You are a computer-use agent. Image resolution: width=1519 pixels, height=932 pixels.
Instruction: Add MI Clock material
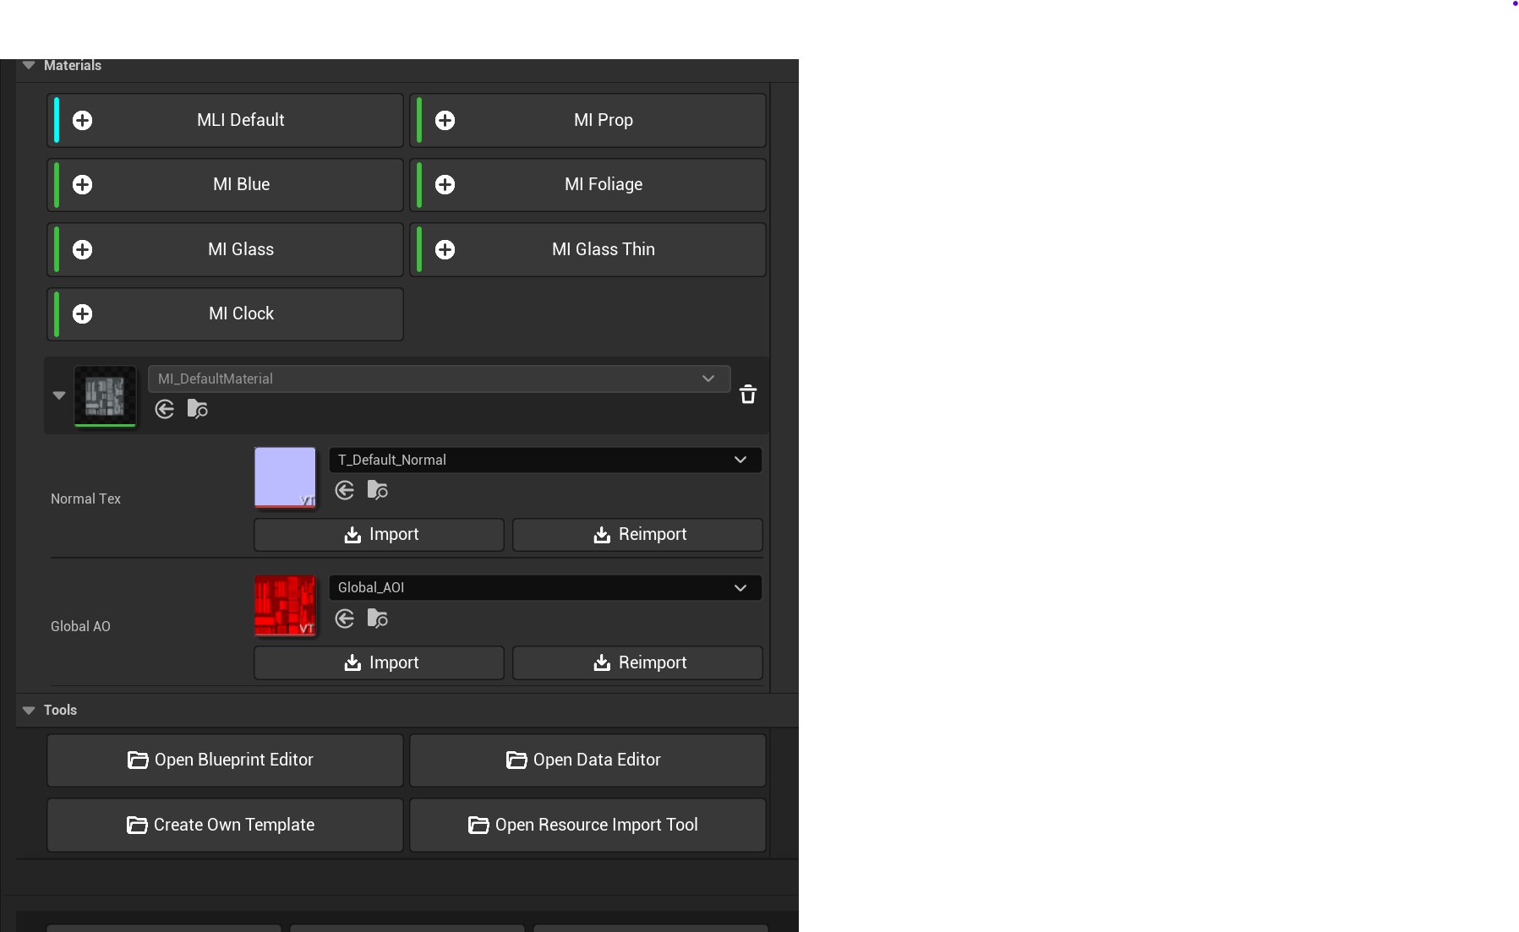(x=225, y=313)
